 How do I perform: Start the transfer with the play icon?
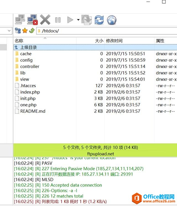70,20
